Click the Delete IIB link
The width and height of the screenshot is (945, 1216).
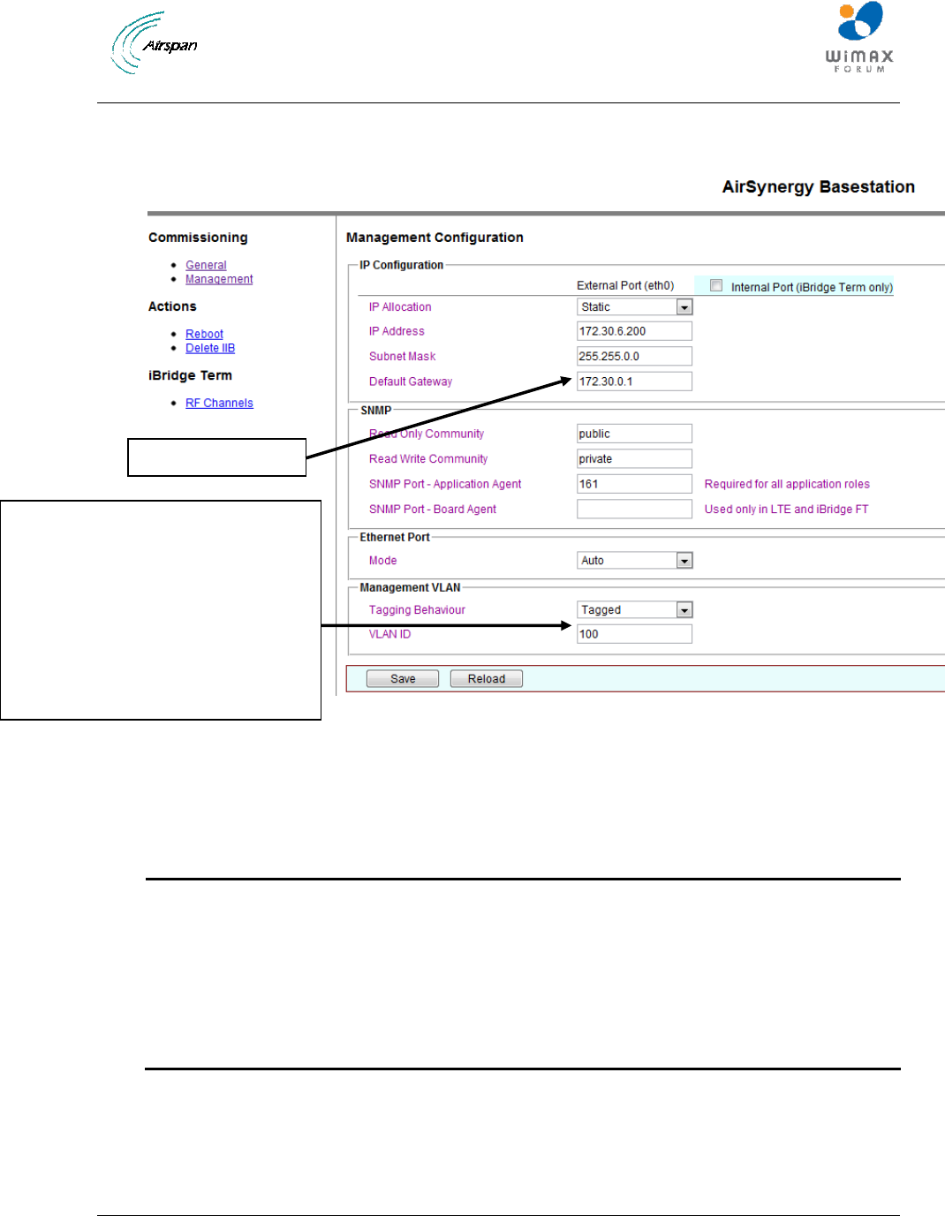pos(210,348)
